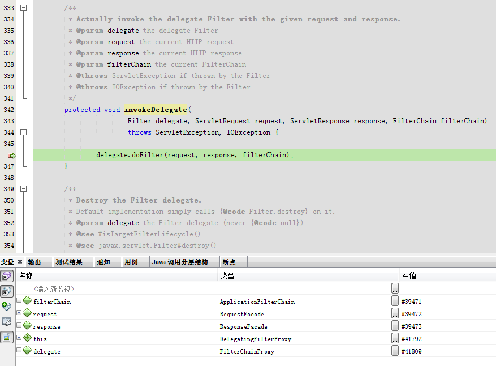
Task: Click the highlighted invokeDelegate method name
Action: [156, 110]
